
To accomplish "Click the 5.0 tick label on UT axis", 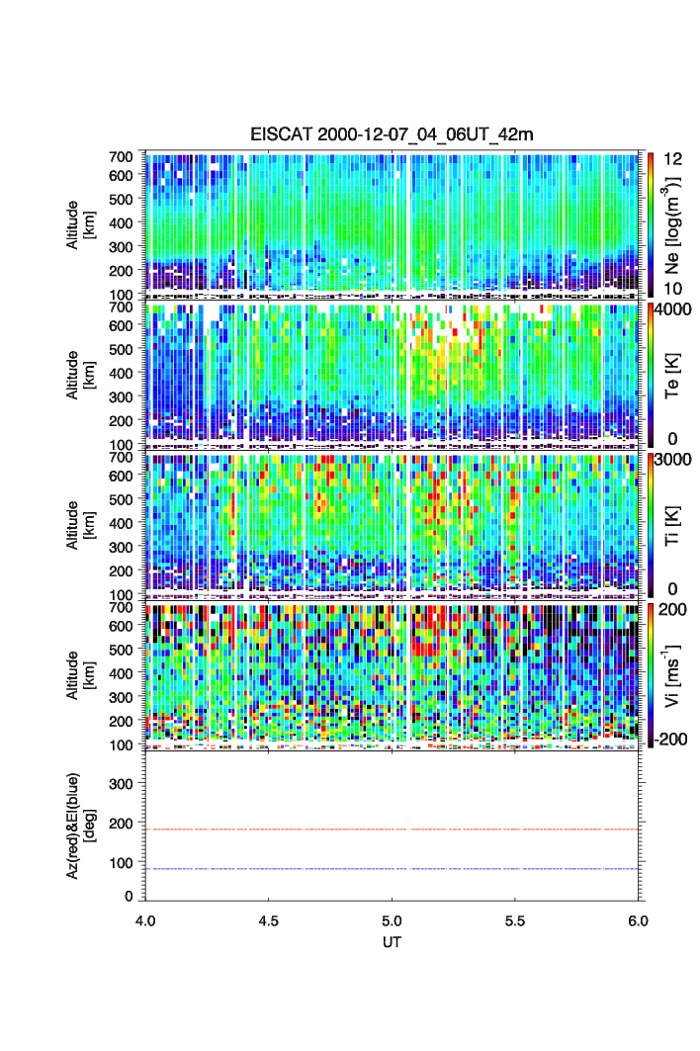I will [393, 920].
